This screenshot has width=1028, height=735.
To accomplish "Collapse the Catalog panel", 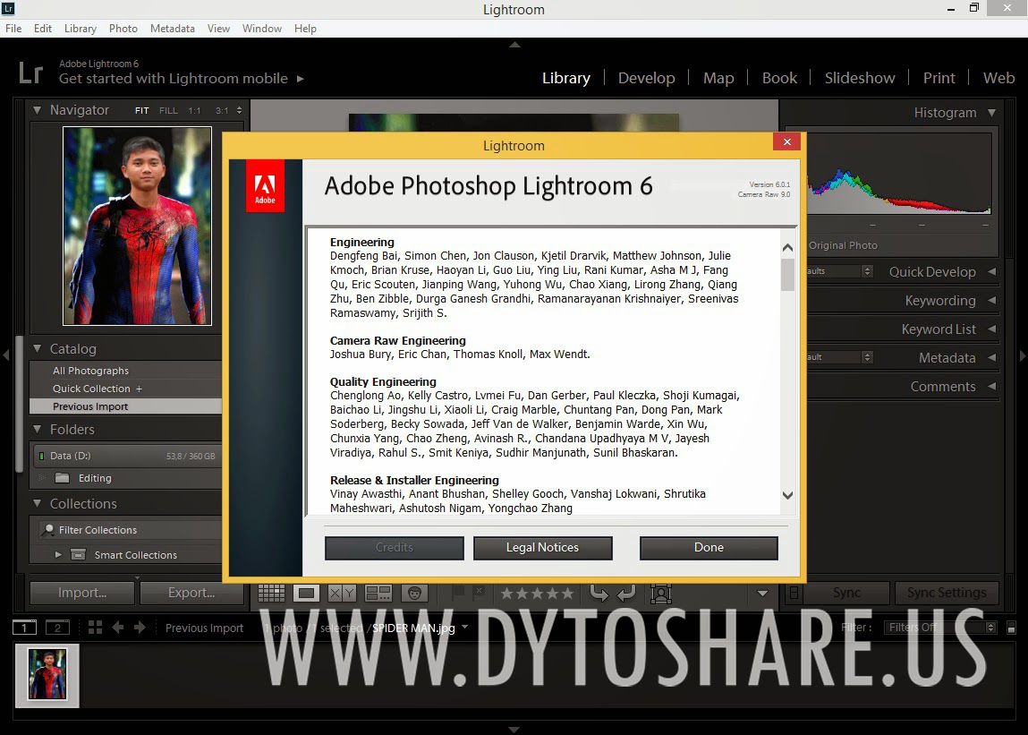I will click(x=38, y=348).
